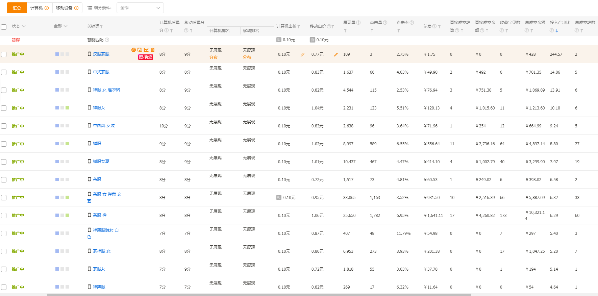This screenshot has height=296, width=598.
Task: Open the 中国风 女装 keyword link
Action: coord(104,126)
